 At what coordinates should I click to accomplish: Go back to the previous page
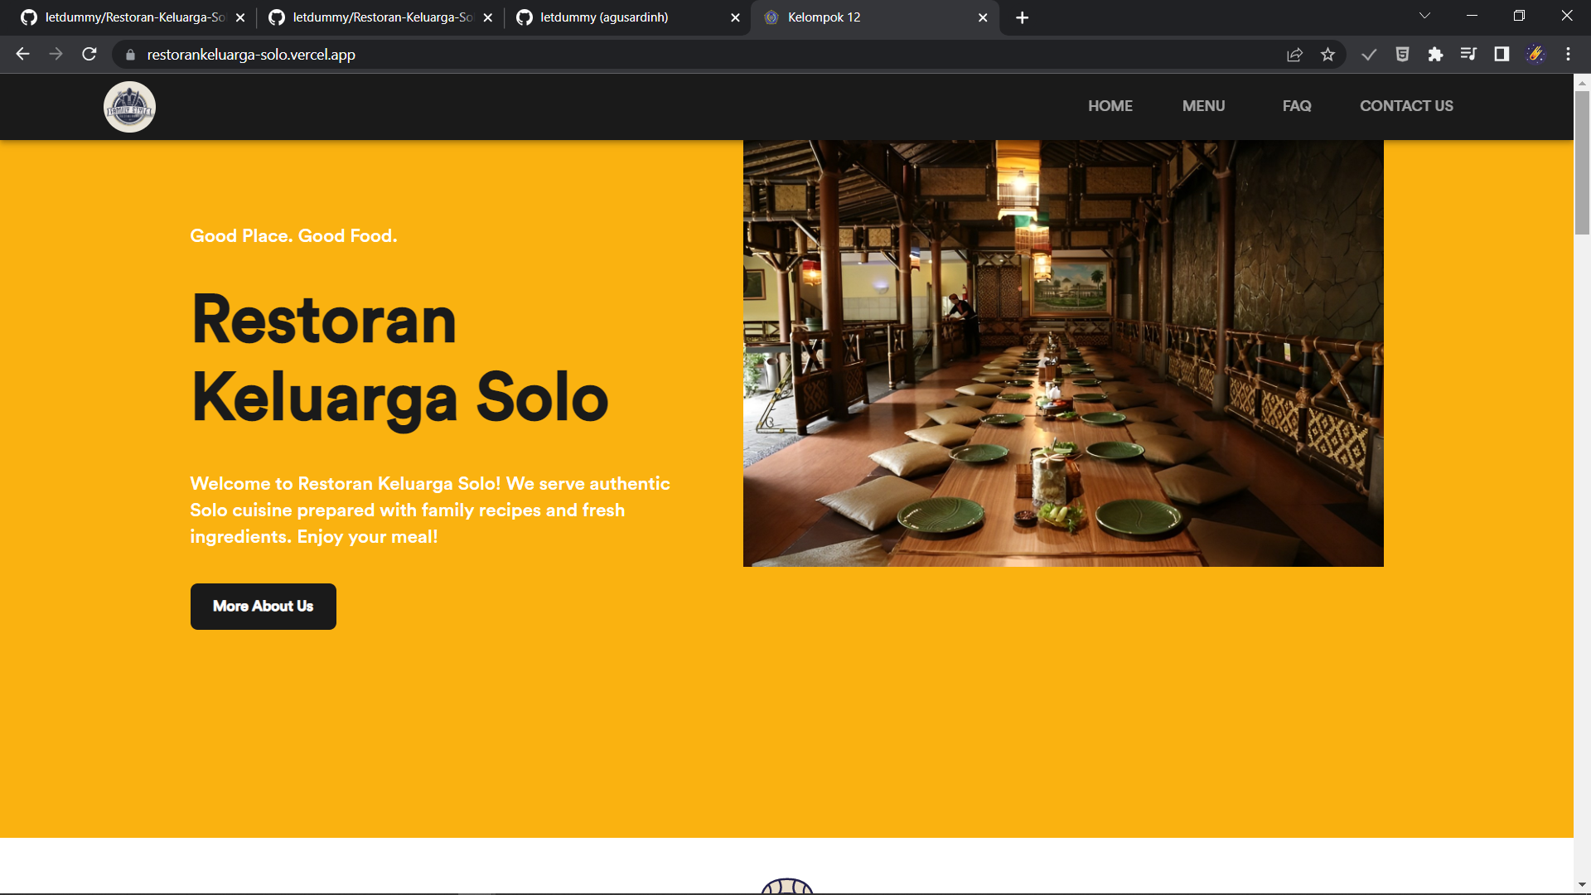pos(23,55)
